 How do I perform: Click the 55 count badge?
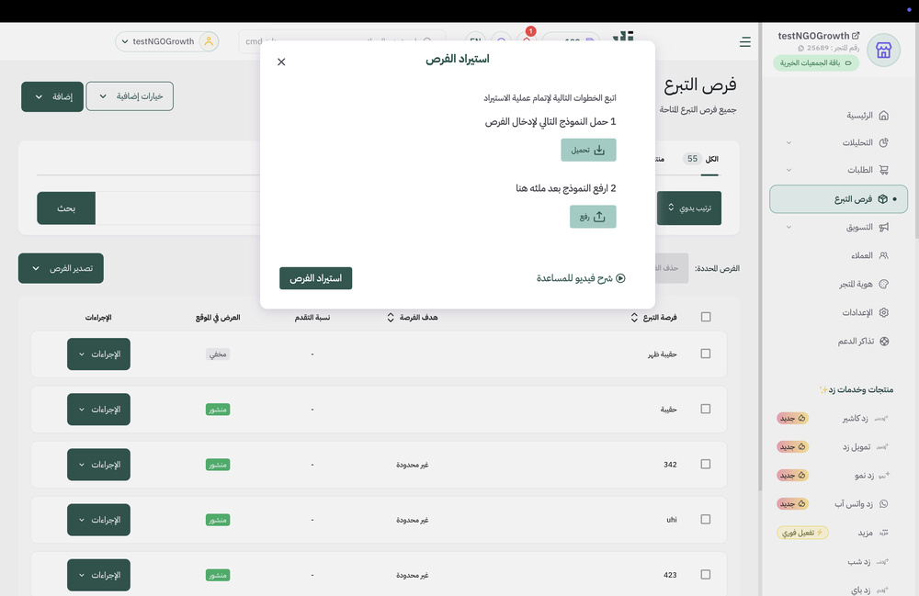[x=692, y=159]
